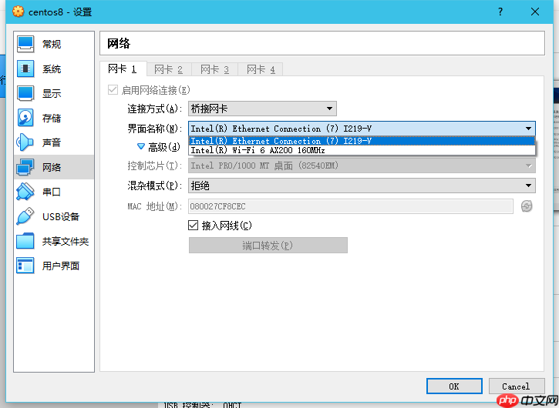
Task: Select the 常规 label in sidebar
Action: click(52, 44)
